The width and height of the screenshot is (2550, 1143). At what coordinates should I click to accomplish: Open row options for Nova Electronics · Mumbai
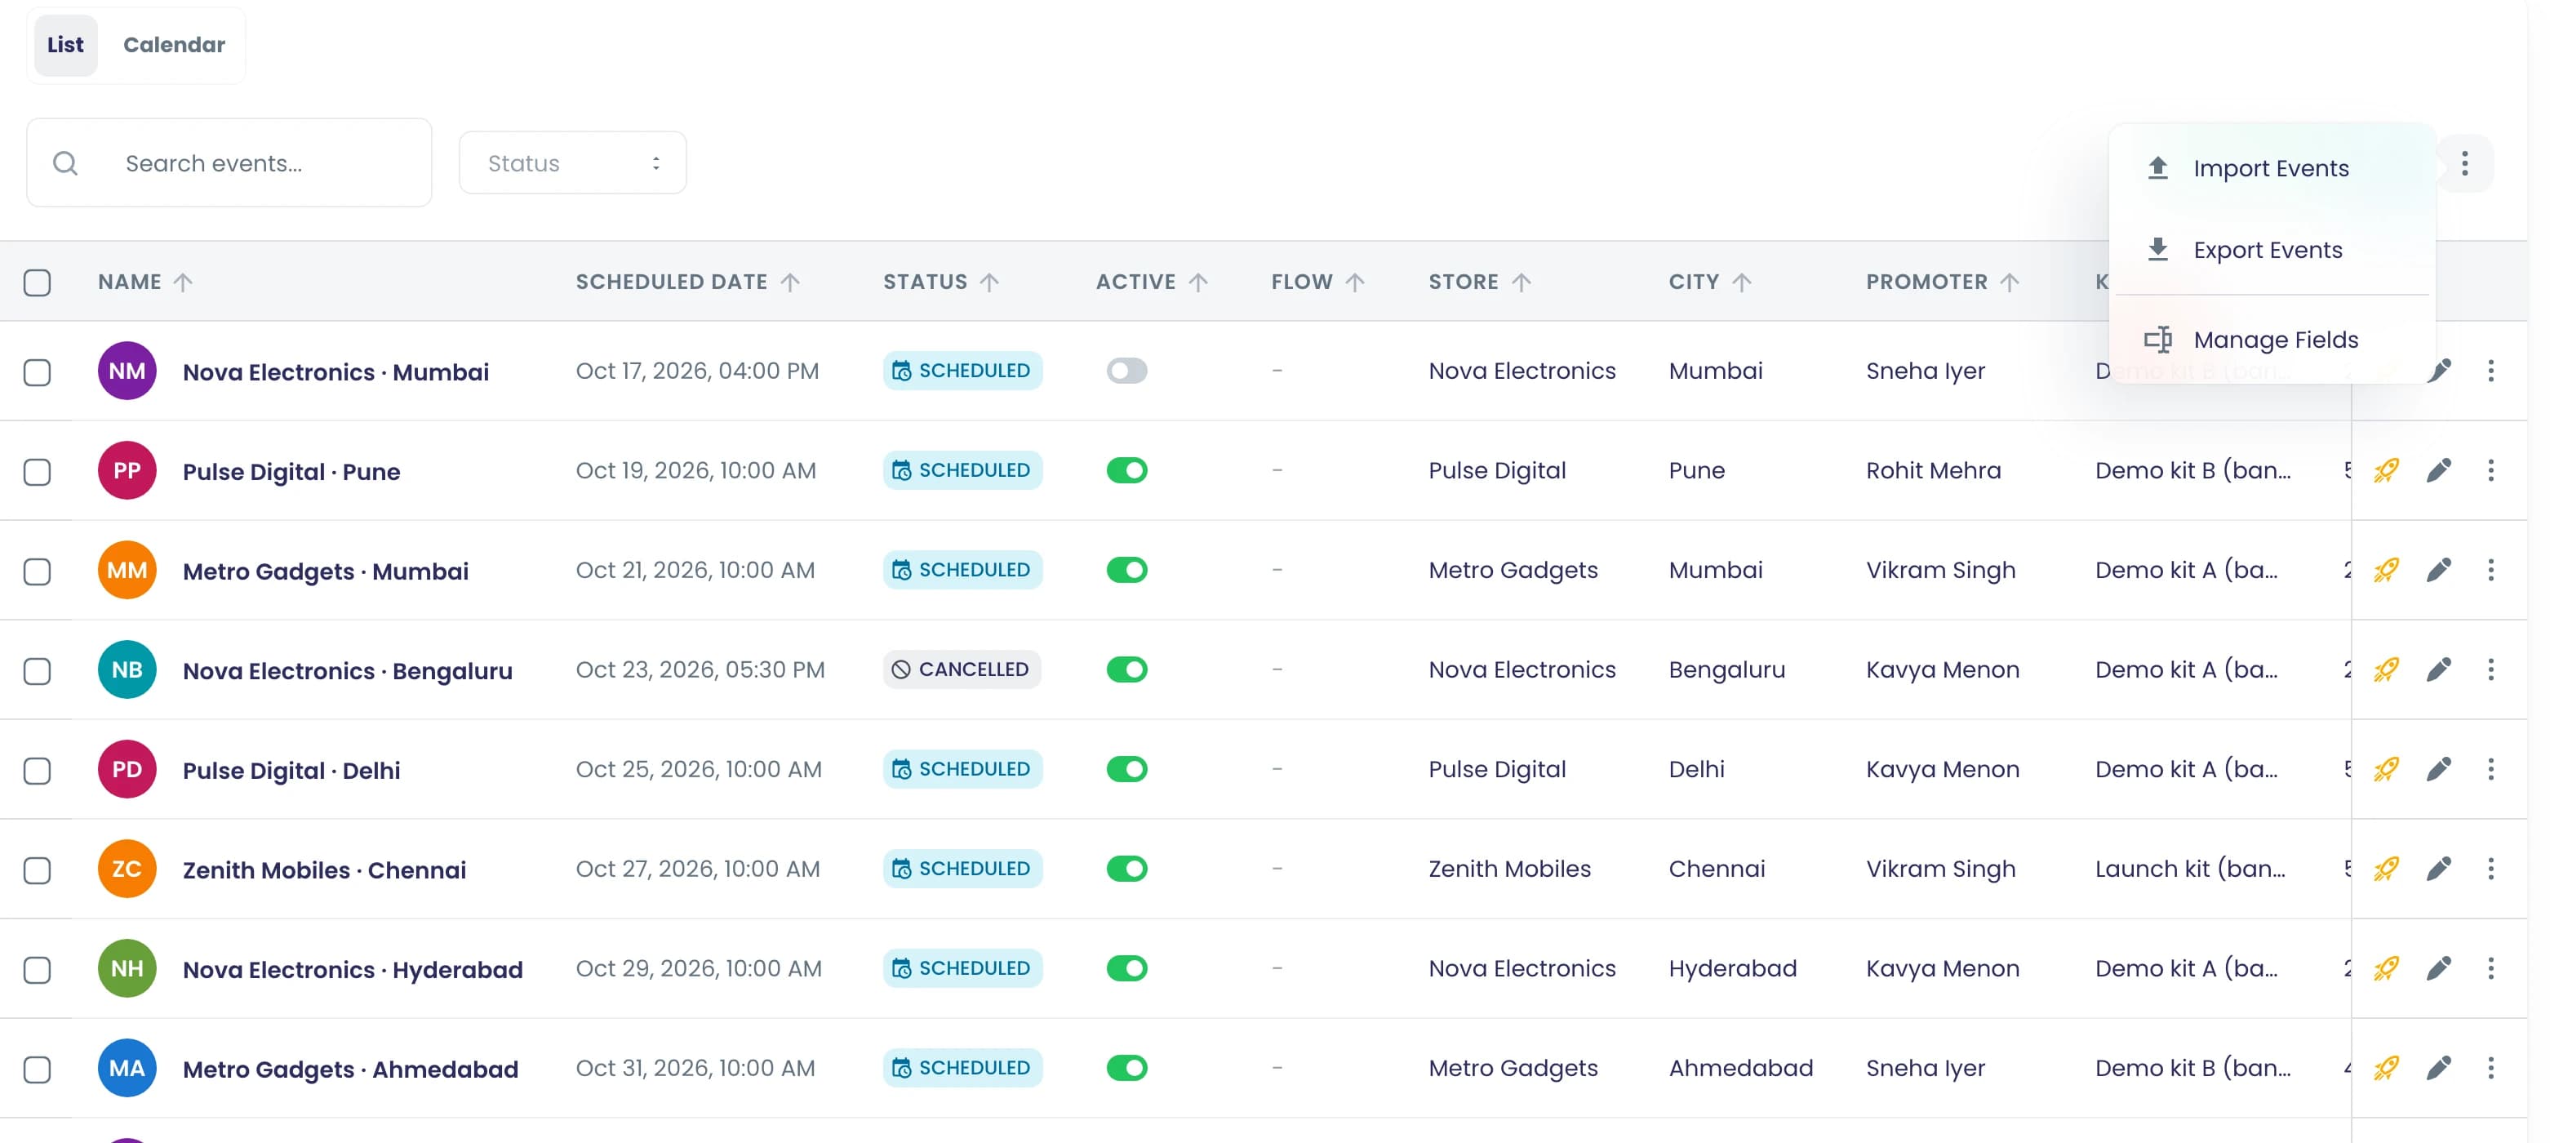point(2490,371)
